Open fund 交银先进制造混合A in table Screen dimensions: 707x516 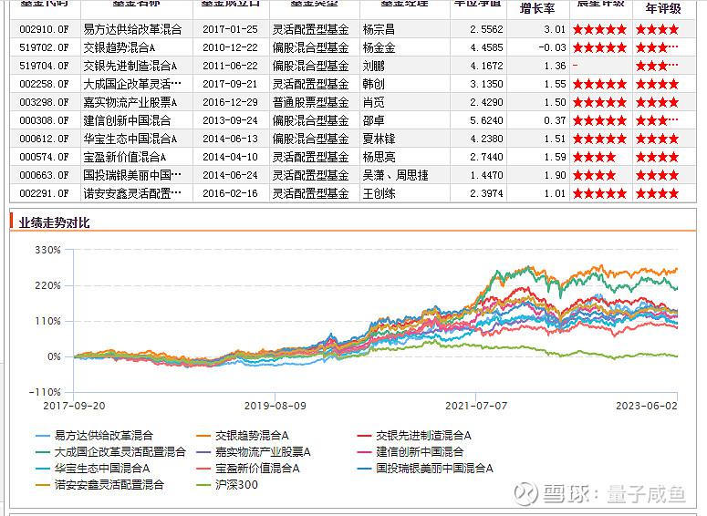(130, 67)
